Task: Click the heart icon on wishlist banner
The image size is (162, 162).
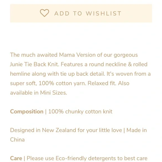Action: click(x=44, y=13)
